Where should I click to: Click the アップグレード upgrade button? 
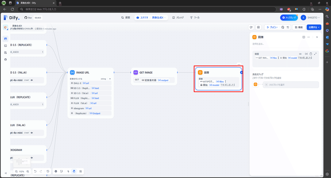[289, 18]
